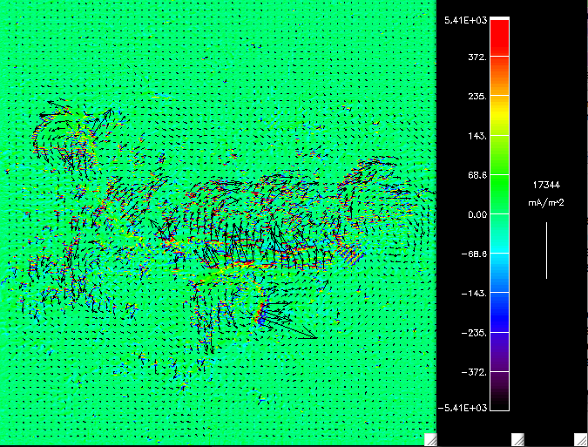This screenshot has height=447, width=588.
Task: Select the 5.41E+03 maximum label
Action: click(x=465, y=21)
